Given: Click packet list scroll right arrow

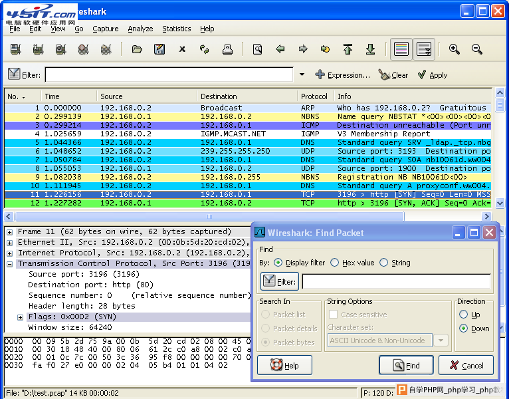Looking at the screenshot, I should pos(486,216).
